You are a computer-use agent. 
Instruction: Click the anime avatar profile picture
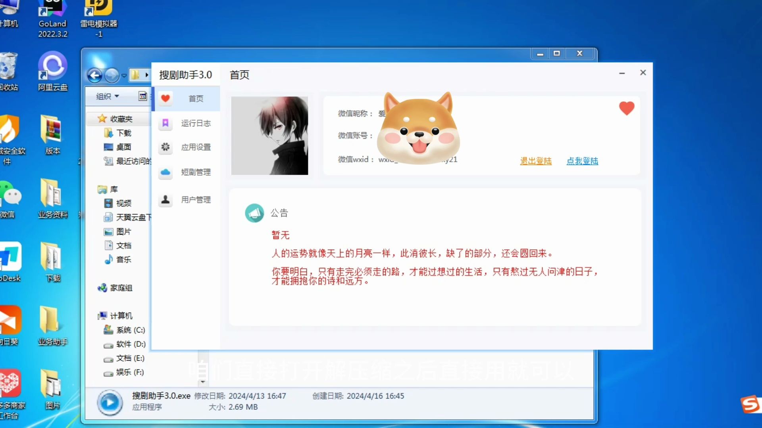[x=269, y=136]
